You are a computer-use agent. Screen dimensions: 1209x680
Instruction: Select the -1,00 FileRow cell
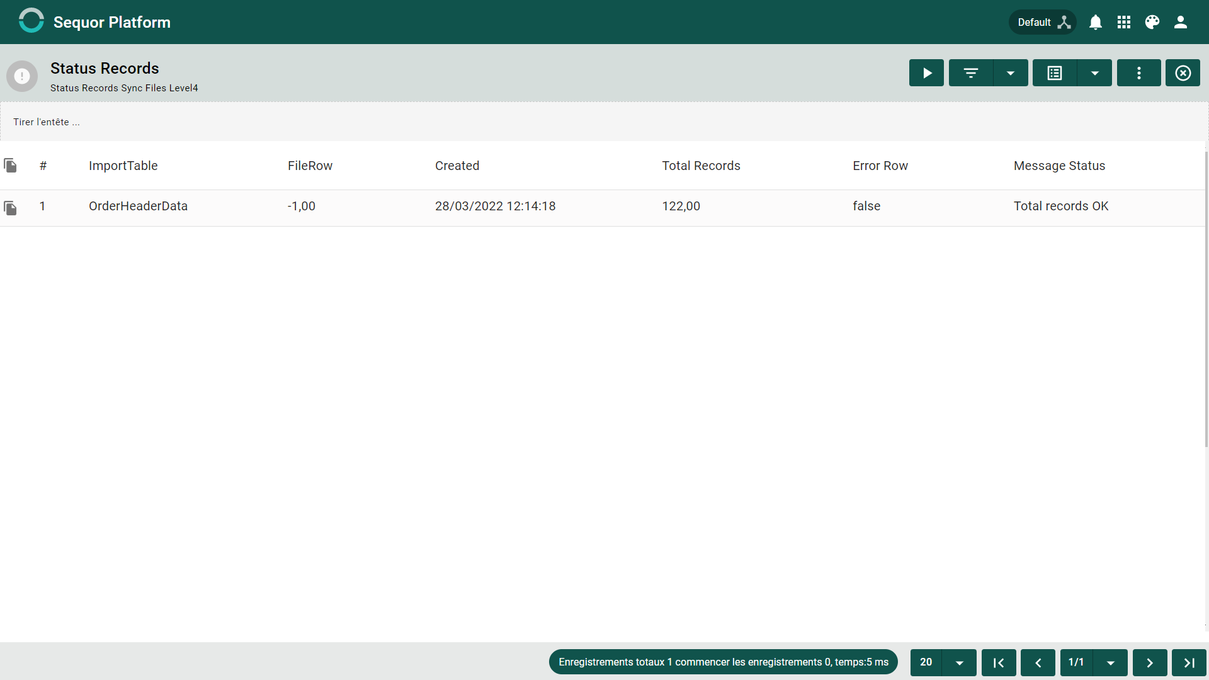[x=302, y=206]
